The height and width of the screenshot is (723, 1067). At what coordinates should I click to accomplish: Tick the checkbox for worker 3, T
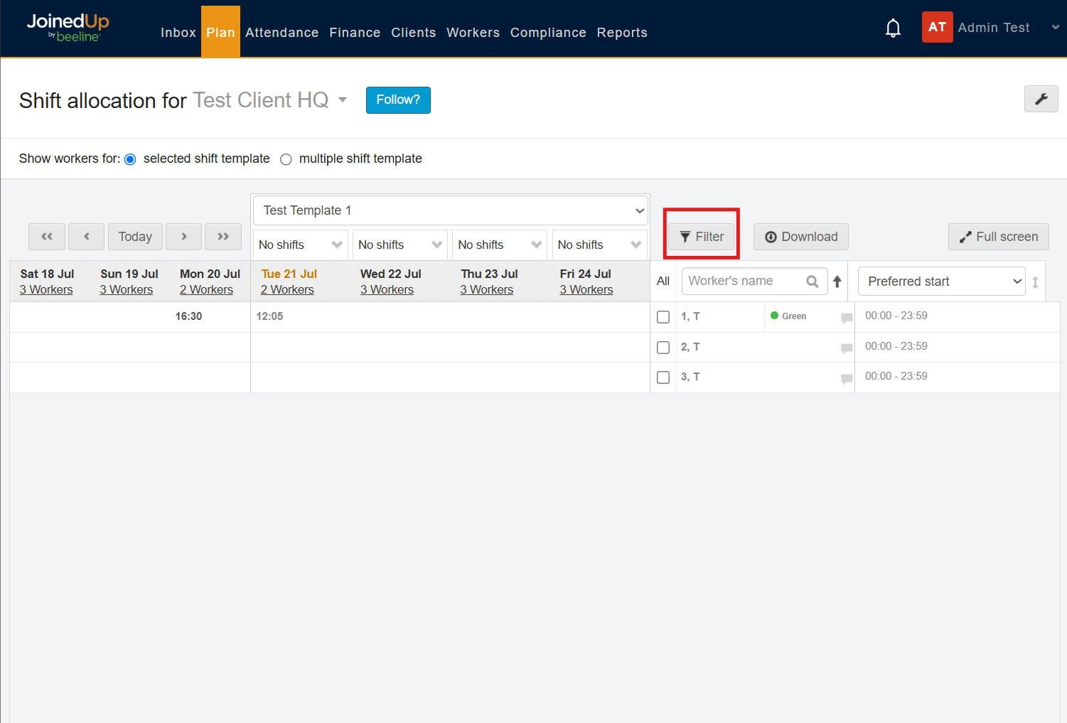pyautogui.click(x=663, y=377)
